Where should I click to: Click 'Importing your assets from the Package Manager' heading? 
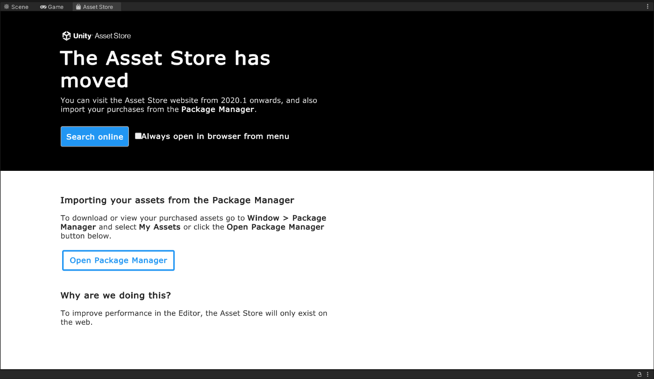(178, 200)
